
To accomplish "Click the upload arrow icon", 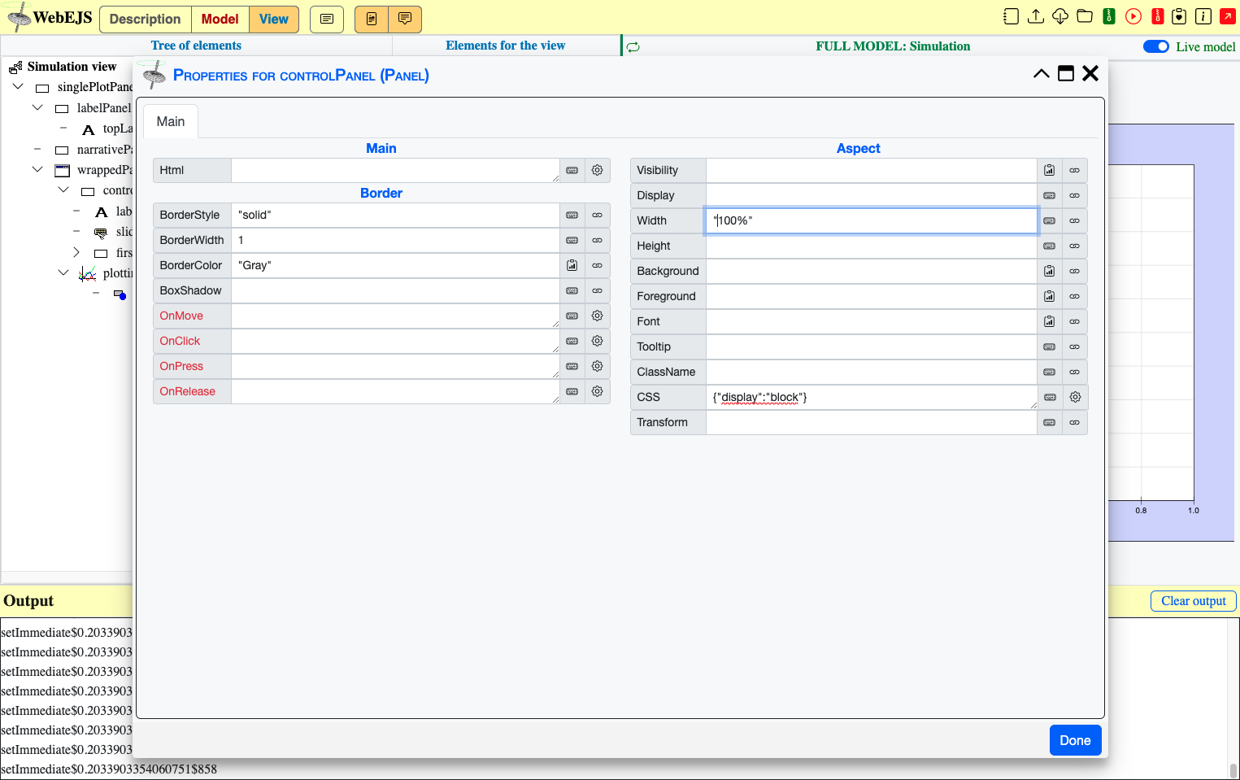I will 1036,16.
